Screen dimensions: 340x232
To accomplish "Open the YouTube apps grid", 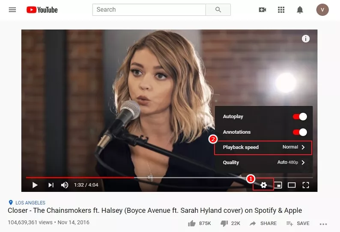I will (x=281, y=10).
